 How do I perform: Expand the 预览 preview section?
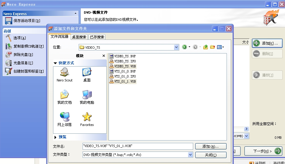pos(55,137)
